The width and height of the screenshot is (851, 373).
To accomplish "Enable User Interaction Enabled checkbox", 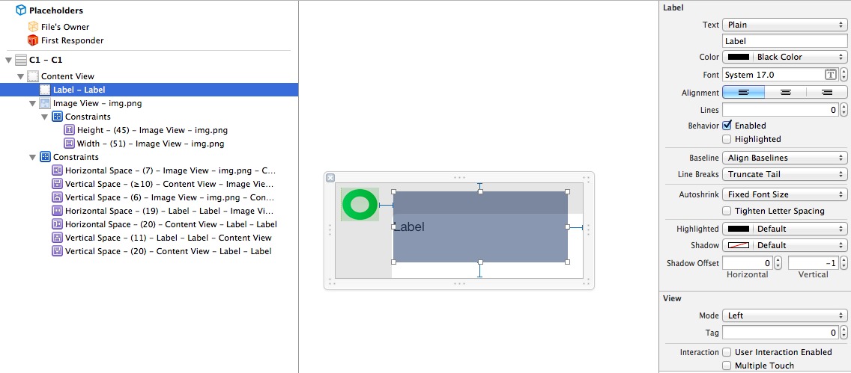I will [727, 352].
